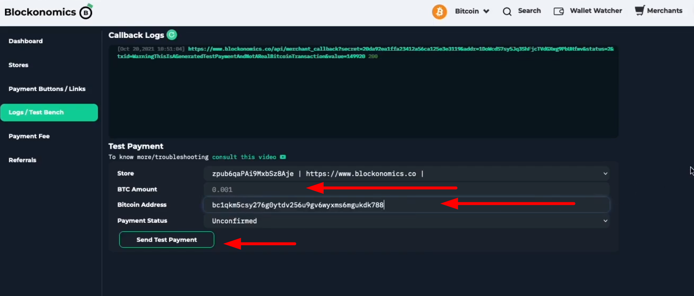Click the Test Payment heading

[x=136, y=146]
